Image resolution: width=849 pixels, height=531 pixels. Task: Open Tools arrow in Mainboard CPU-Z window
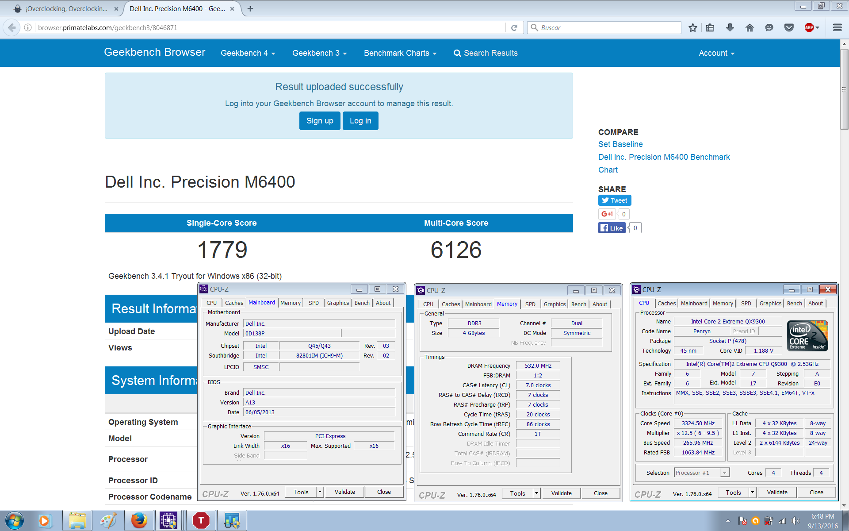click(x=320, y=492)
